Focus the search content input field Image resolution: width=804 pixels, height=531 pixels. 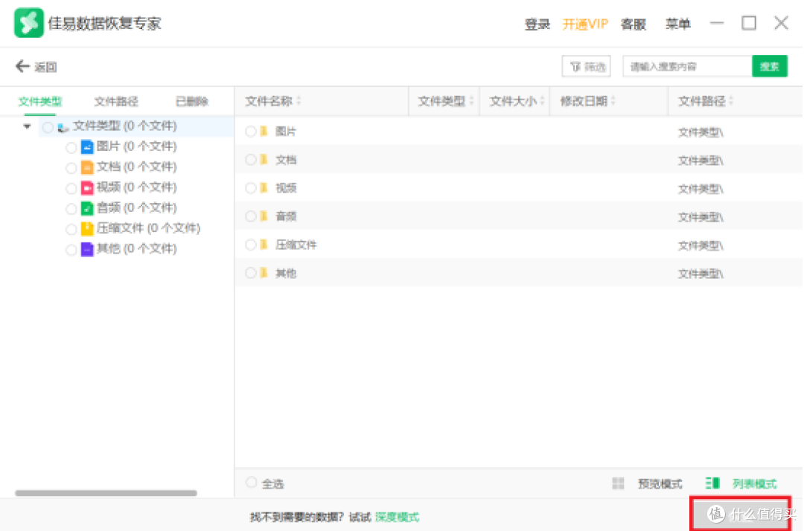688,67
